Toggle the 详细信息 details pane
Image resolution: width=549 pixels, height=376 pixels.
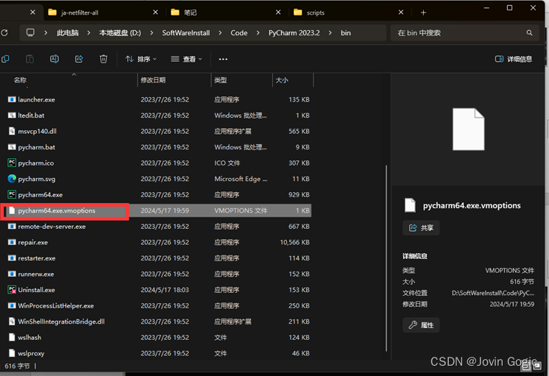click(514, 59)
